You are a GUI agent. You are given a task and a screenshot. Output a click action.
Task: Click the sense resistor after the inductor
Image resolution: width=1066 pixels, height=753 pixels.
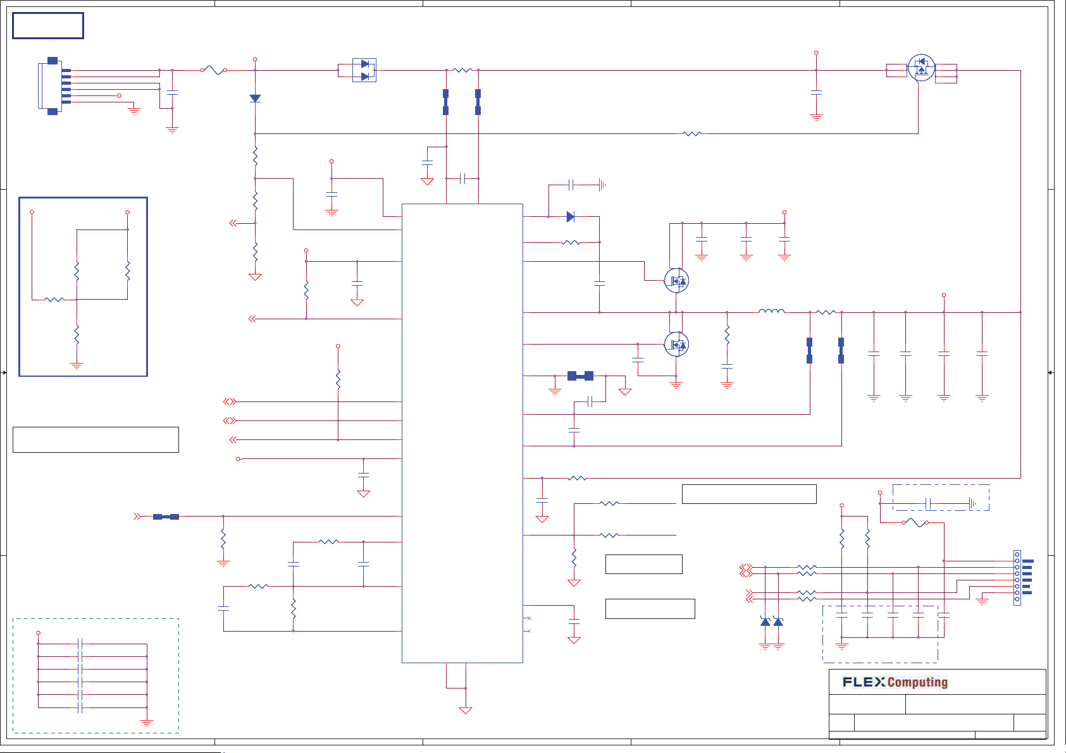pos(826,312)
